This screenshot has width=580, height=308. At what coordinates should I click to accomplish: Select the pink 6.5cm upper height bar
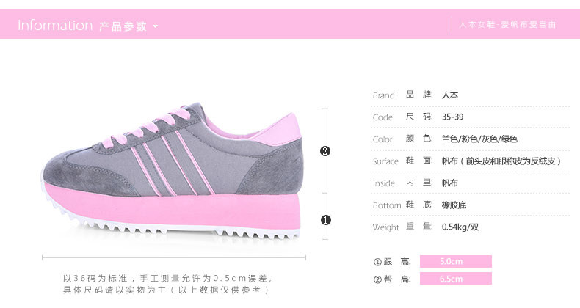(456, 279)
